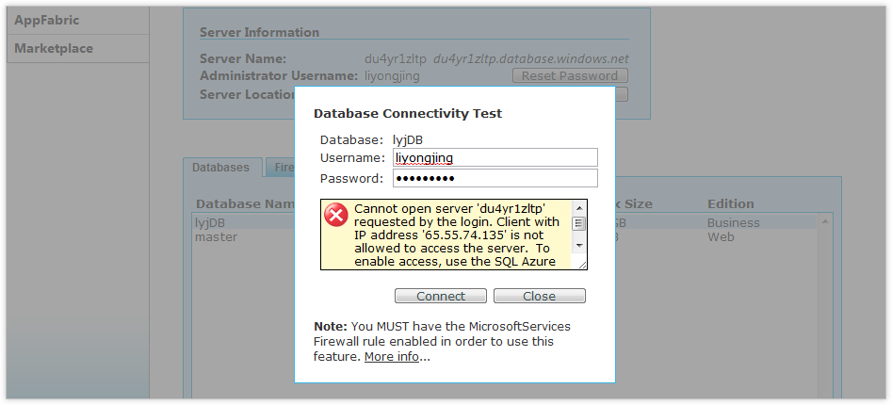Click the Database Name column header
Image resolution: width=892 pixels, height=405 pixels.
[x=245, y=203]
